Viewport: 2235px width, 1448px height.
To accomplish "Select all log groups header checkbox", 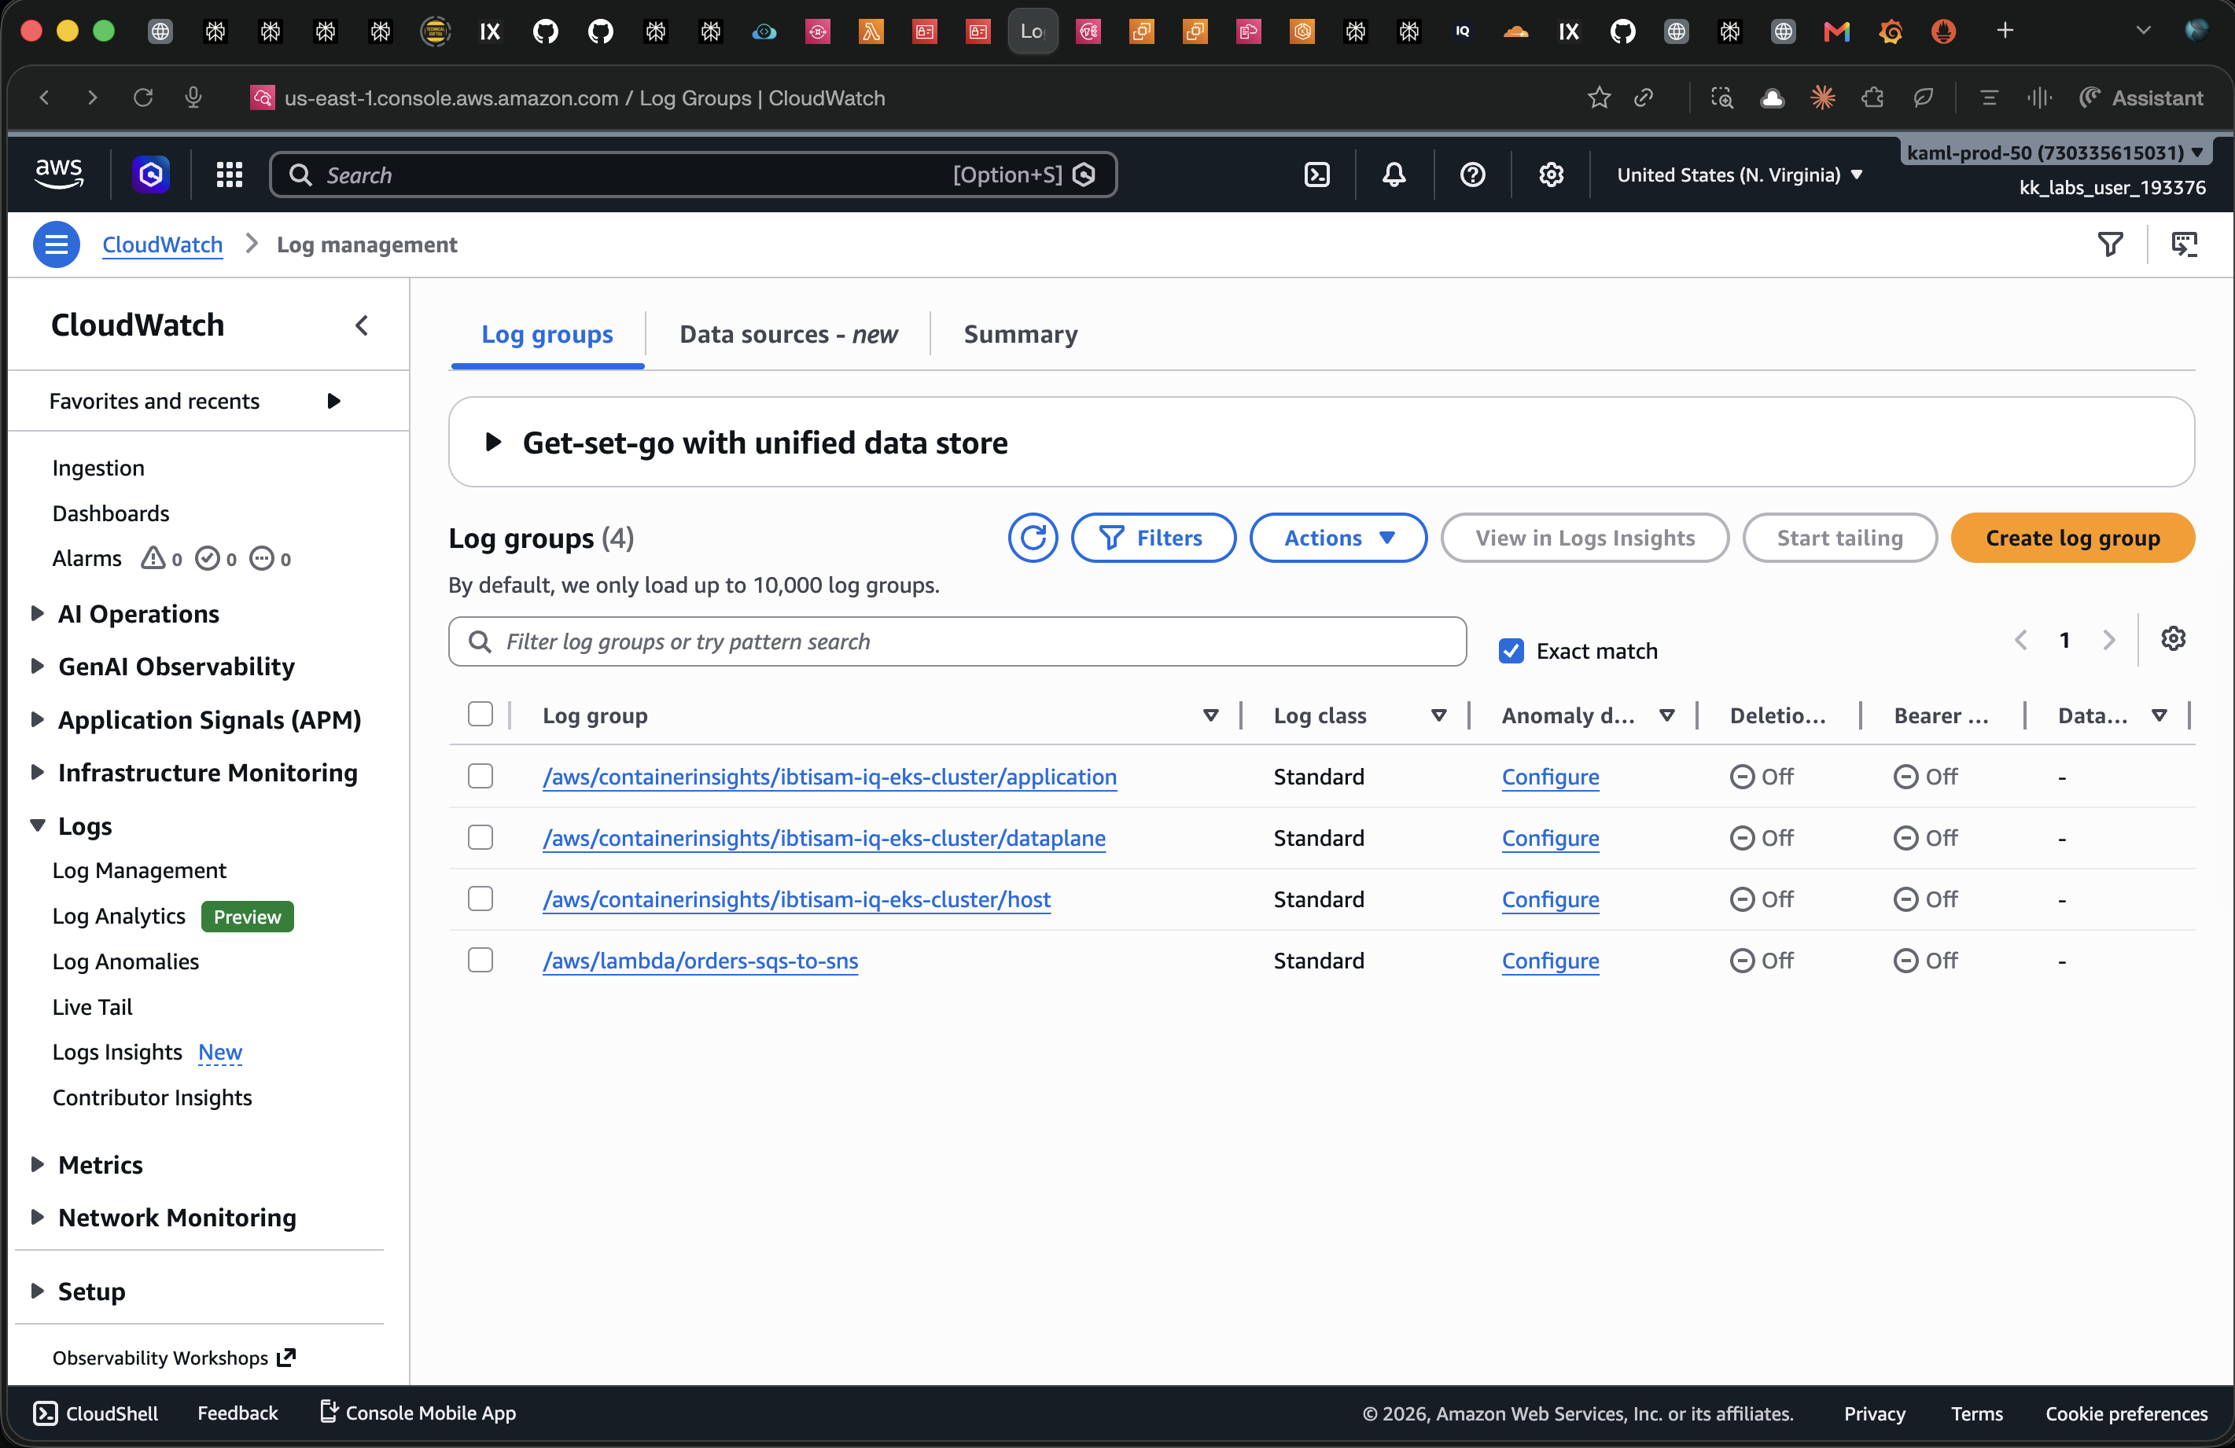I will (480, 714).
